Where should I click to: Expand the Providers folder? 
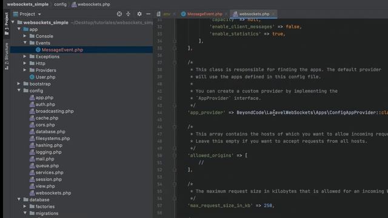click(x=25, y=70)
